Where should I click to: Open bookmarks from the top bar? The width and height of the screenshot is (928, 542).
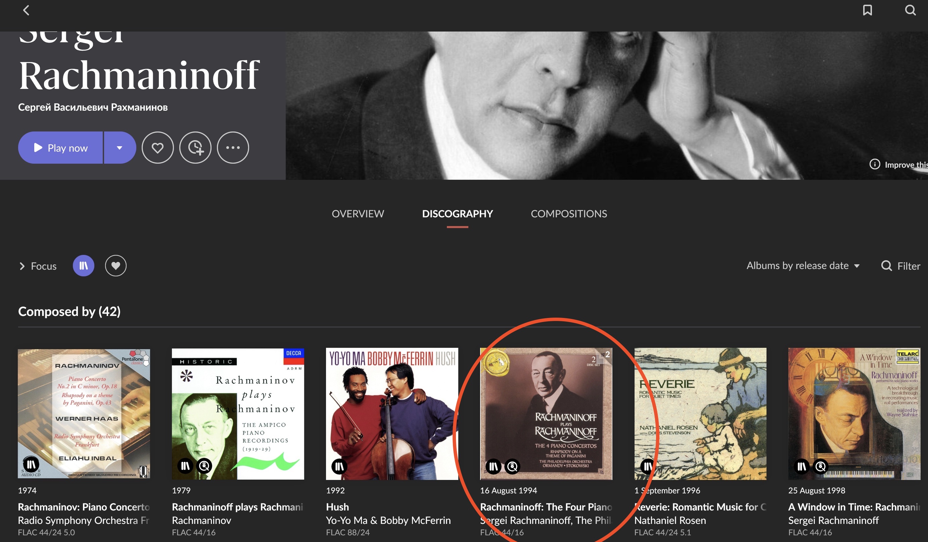pyautogui.click(x=867, y=10)
